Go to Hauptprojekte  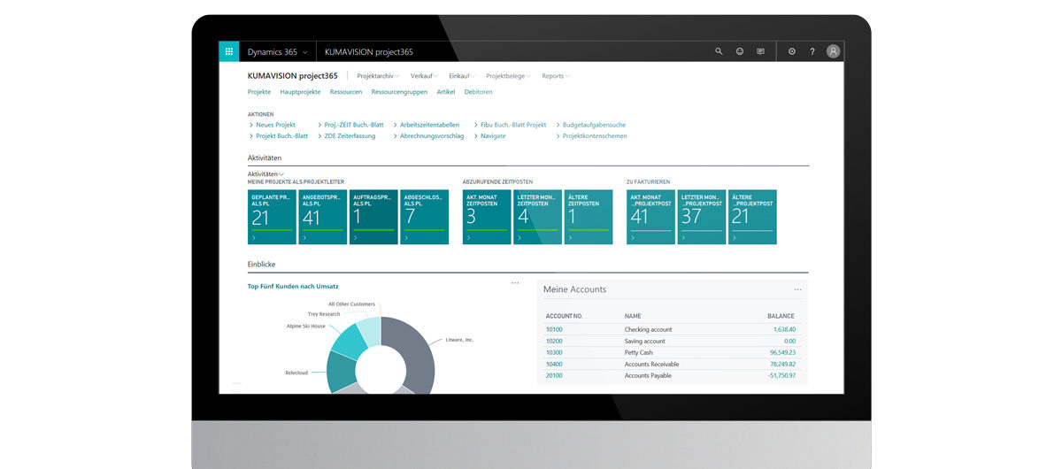[x=300, y=92]
